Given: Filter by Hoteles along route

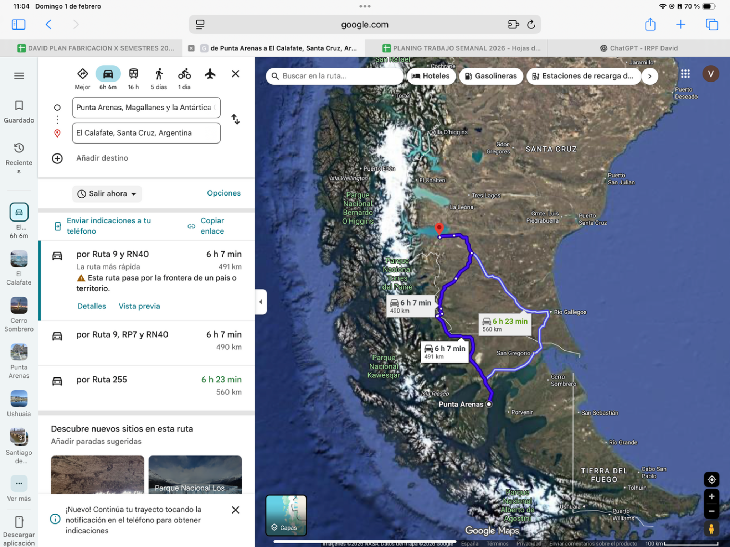Looking at the screenshot, I should coord(431,76).
